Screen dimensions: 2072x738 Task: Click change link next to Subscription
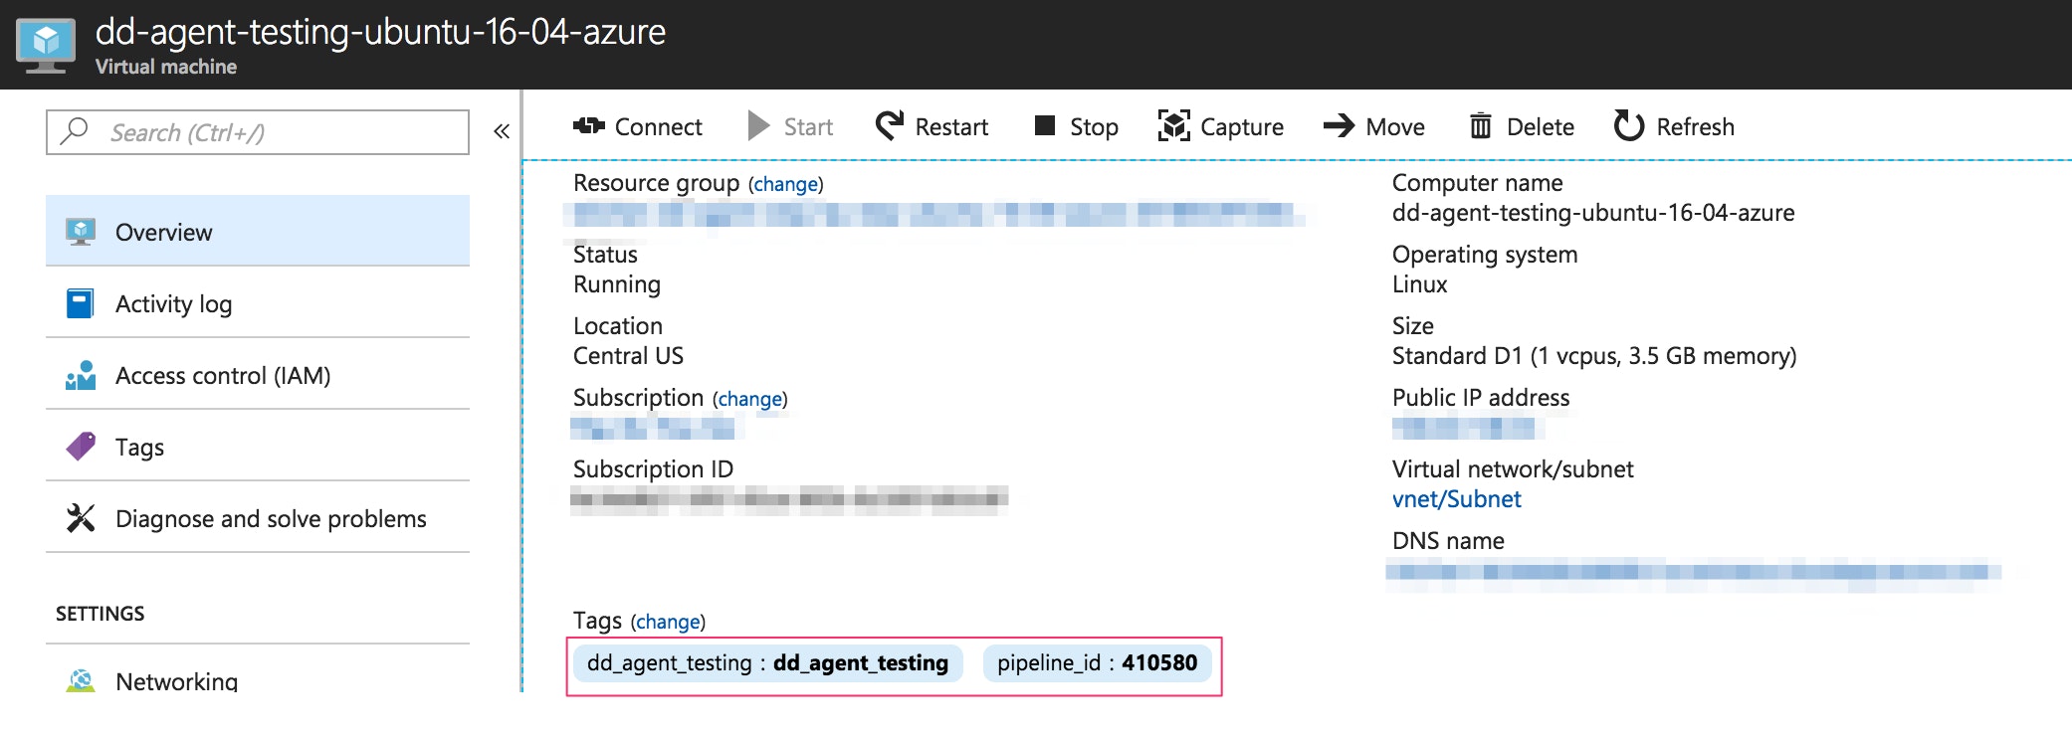749,399
